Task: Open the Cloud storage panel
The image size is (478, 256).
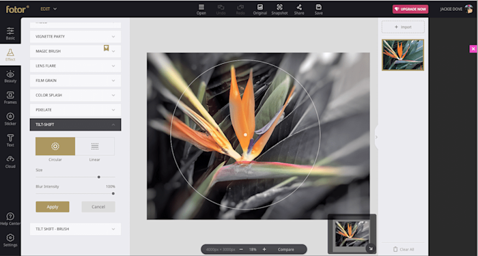Action: pyautogui.click(x=10, y=162)
